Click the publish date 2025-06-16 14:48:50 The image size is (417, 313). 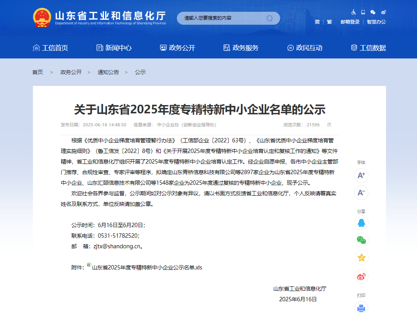pyautogui.click(x=104, y=125)
